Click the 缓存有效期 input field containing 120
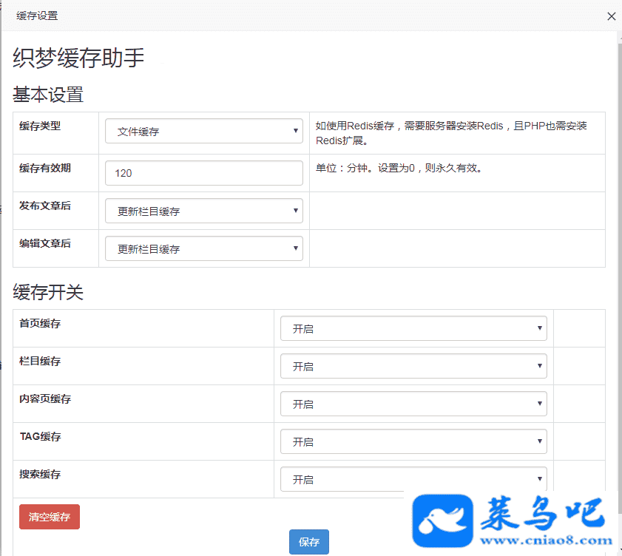The height and width of the screenshot is (556, 622). (x=204, y=173)
